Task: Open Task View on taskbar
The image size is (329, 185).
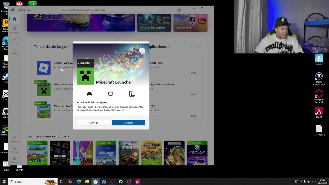Action: (x=62, y=182)
